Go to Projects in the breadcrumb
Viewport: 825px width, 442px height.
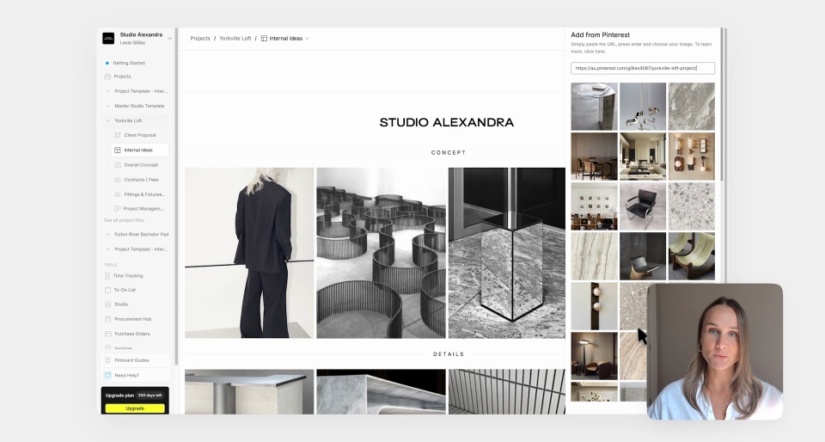[x=200, y=39]
